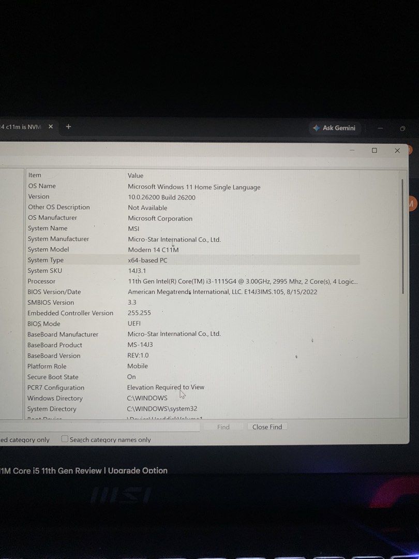Select 'x64-based PC' value
Screen dimensions: 419x559
147,260
